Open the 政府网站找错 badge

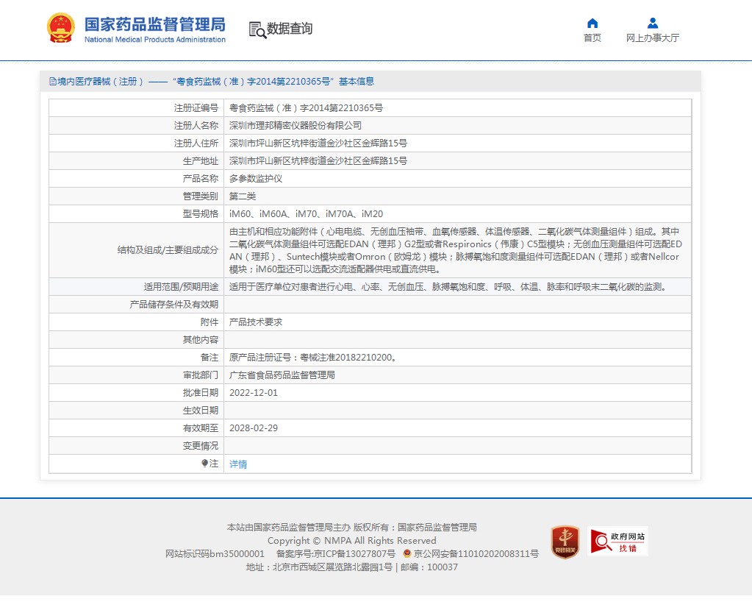point(617,542)
